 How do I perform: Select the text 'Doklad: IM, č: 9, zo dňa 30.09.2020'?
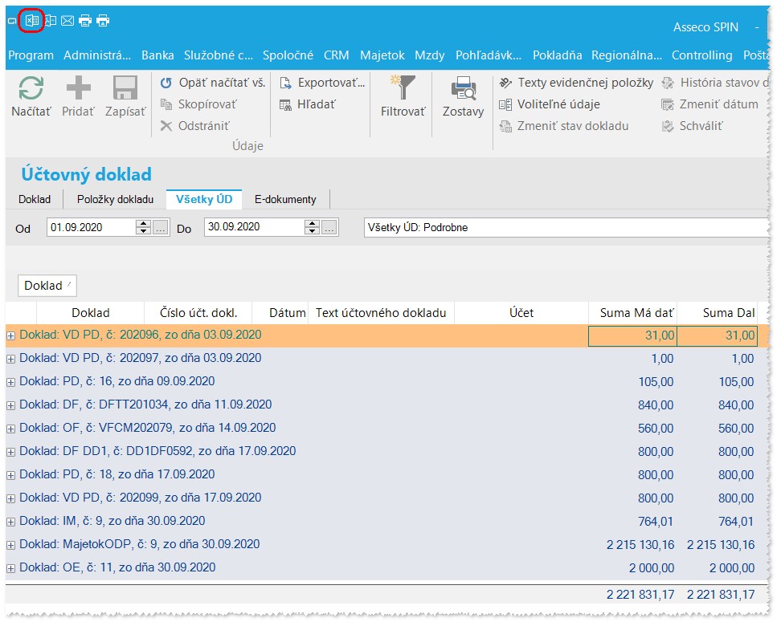pyautogui.click(x=112, y=521)
